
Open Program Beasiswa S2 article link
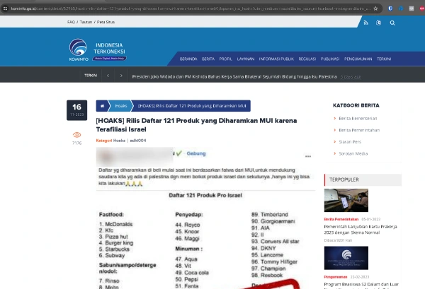pyautogui.click(x=361, y=285)
